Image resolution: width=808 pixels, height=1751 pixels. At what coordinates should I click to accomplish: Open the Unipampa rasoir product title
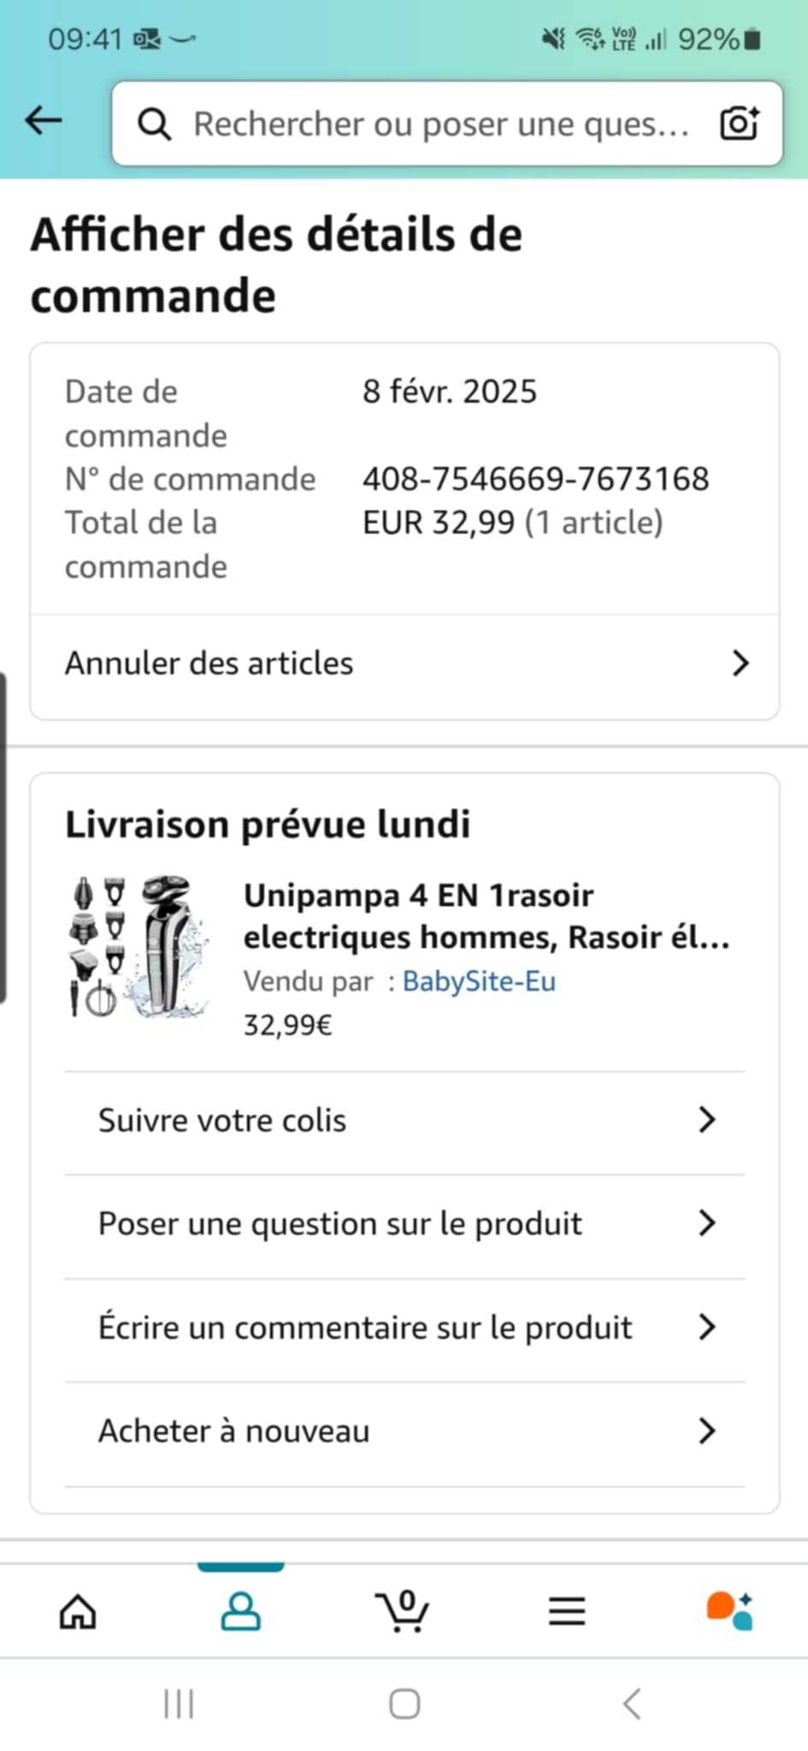(486, 916)
